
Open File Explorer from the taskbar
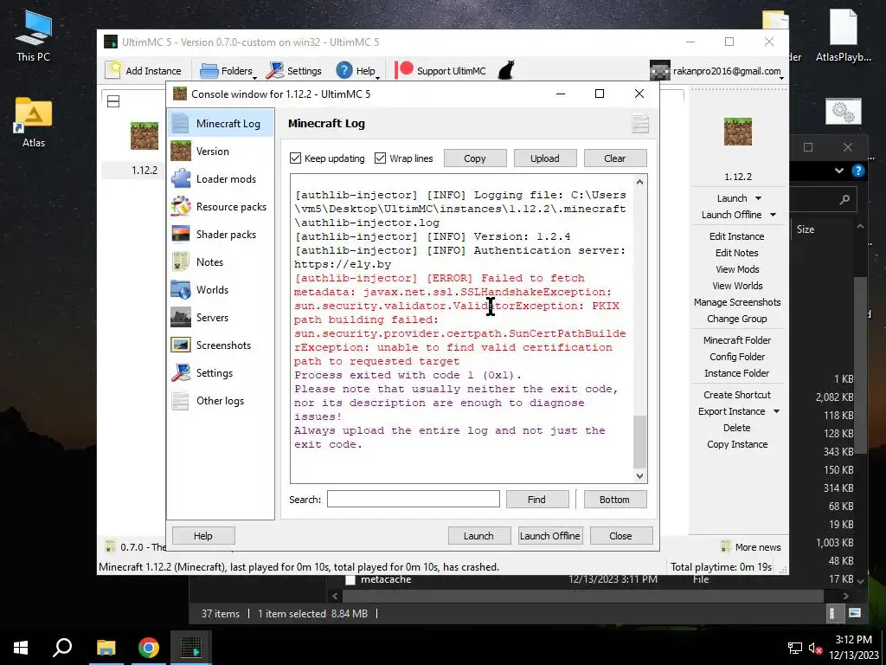[106, 648]
